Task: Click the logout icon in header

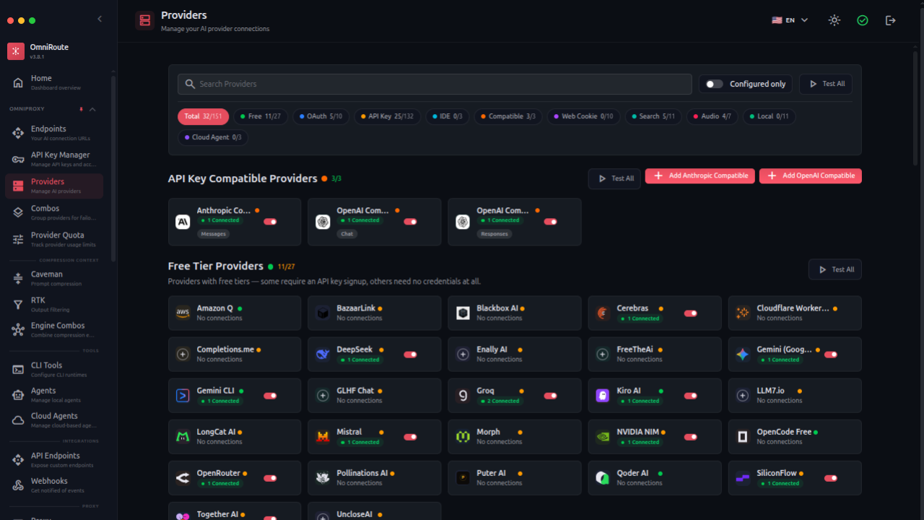Action: tap(891, 20)
